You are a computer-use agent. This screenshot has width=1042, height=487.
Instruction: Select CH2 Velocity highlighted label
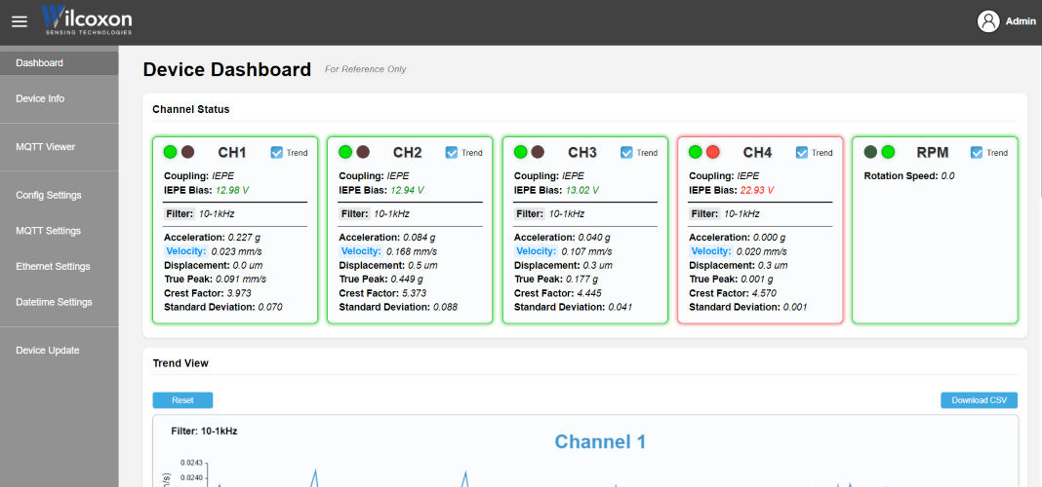pyautogui.click(x=362, y=251)
